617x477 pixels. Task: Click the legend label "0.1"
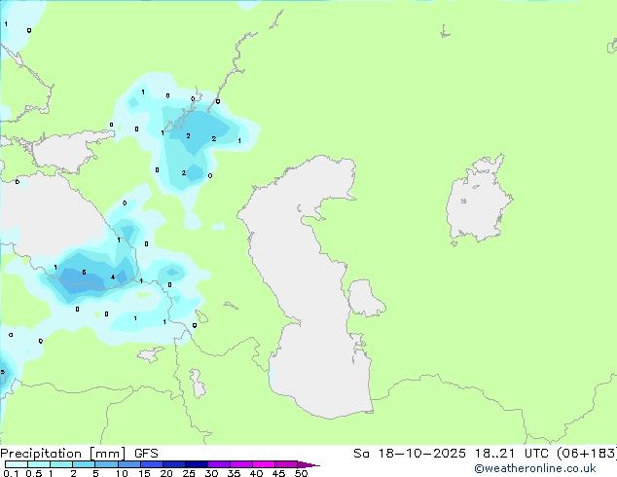coord(12,473)
